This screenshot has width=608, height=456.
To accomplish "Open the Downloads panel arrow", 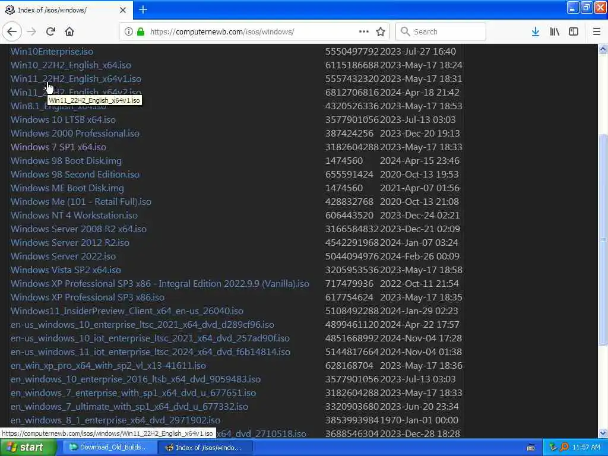I will pyautogui.click(x=536, y=32).
